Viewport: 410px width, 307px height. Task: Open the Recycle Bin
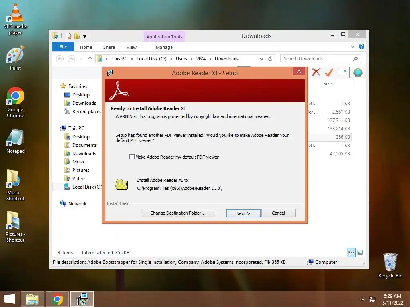[x=390, y=265]
